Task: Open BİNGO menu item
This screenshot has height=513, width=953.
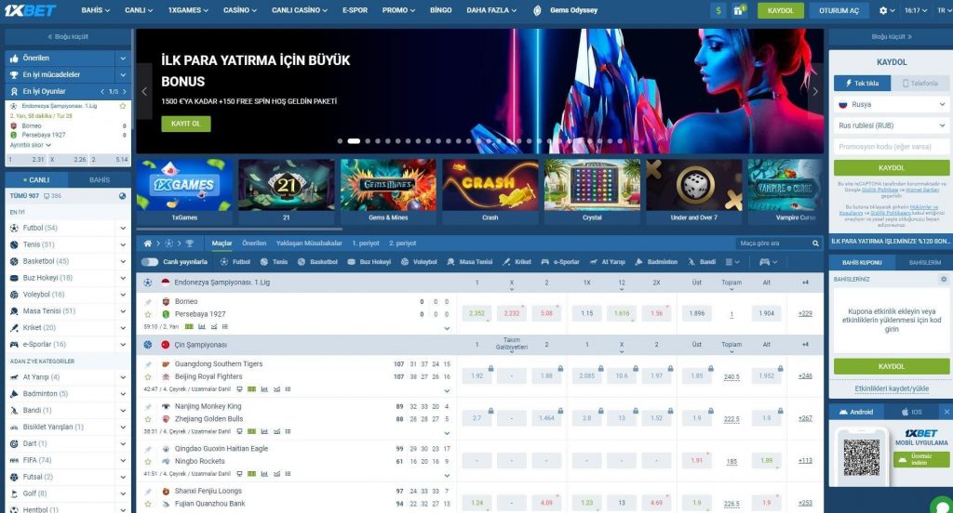Action: coord(440,10)
